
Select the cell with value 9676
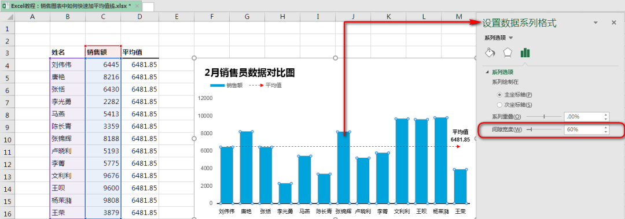coord(103,176)
